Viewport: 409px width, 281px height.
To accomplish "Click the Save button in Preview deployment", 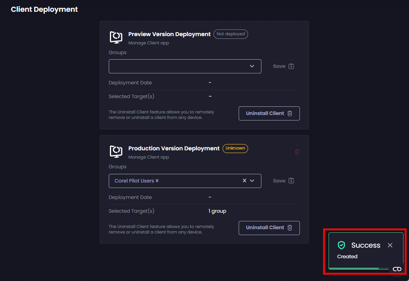I will [283, 66].
